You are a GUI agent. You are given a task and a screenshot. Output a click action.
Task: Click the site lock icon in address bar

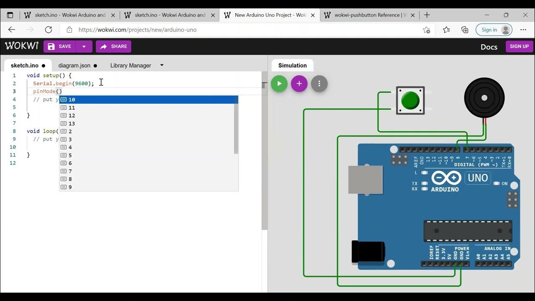click(x=69, y=30)
